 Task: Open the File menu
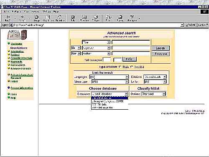pos(6,11)
